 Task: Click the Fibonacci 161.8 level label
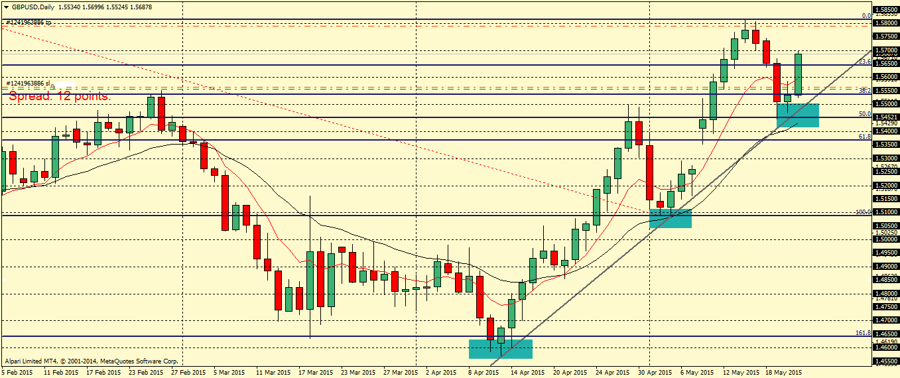pyautogui.click(x=862, y=332)
